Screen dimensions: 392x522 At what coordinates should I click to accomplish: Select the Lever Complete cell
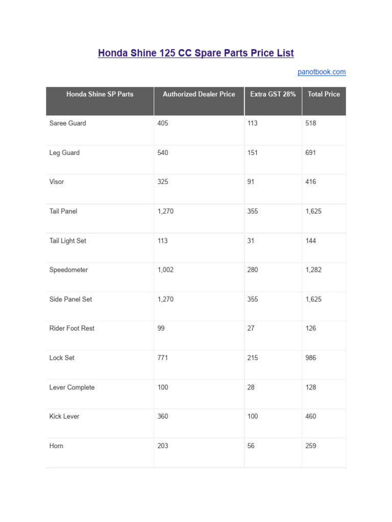point(72,387)
